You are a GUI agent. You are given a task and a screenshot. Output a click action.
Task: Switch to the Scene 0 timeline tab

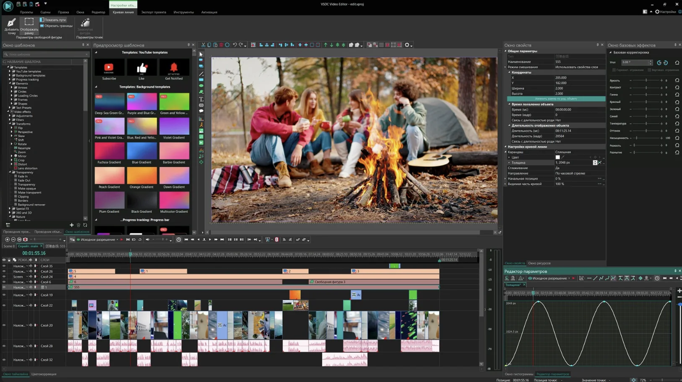[9, 246]
